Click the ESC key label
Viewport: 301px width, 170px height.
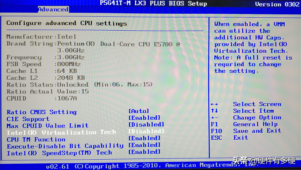[x=216, y=137]
